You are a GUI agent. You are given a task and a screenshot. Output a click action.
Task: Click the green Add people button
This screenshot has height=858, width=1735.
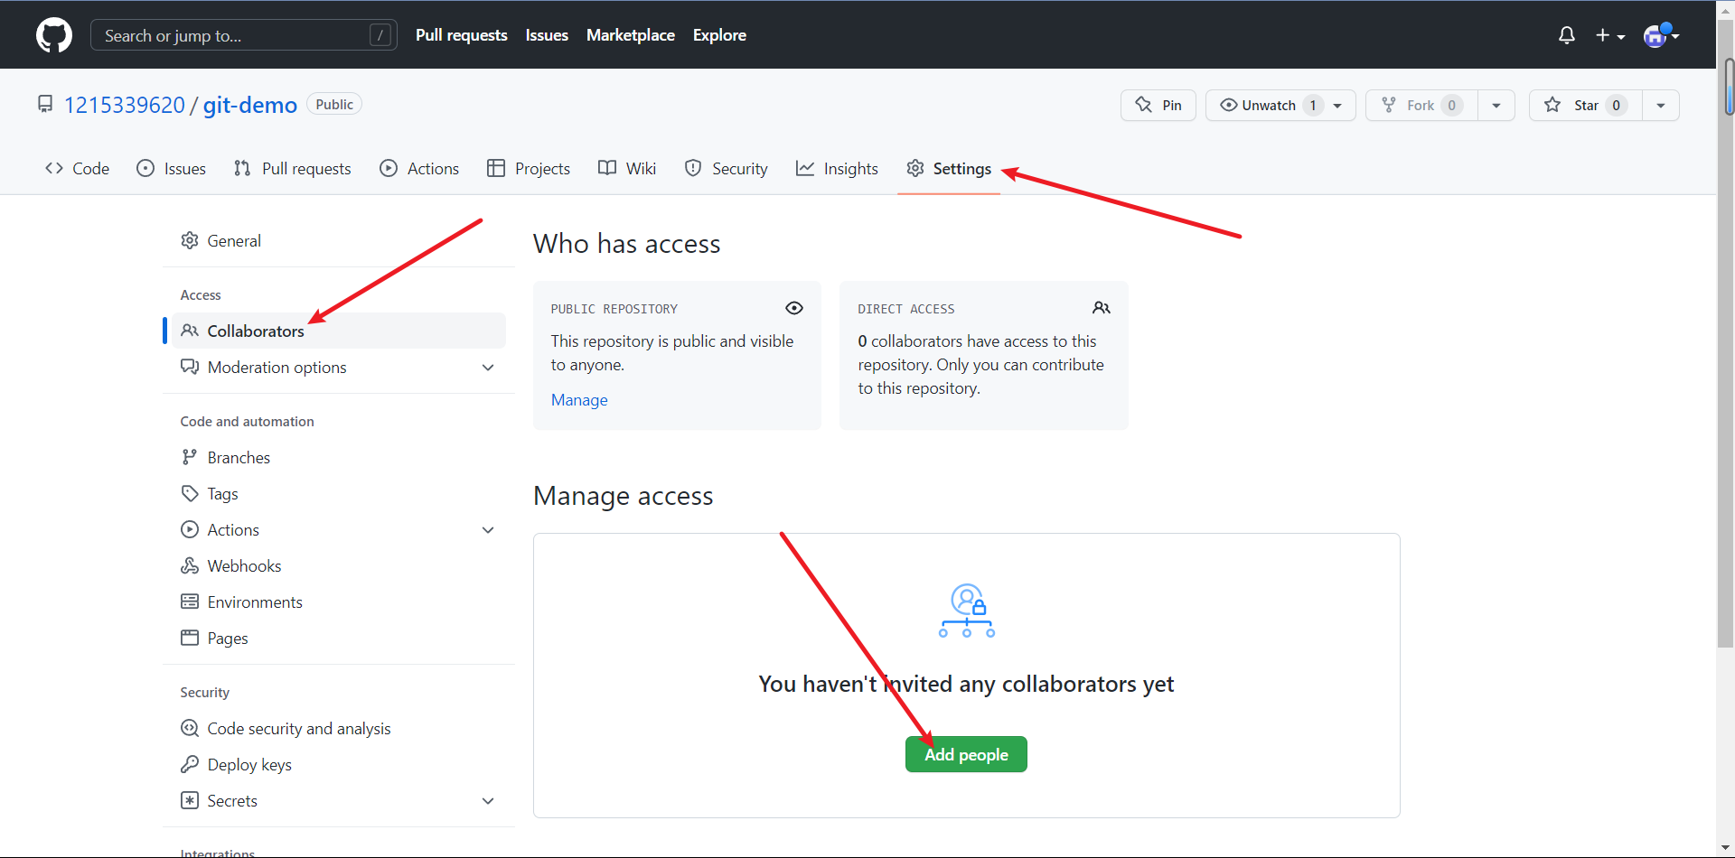[966, 754]
